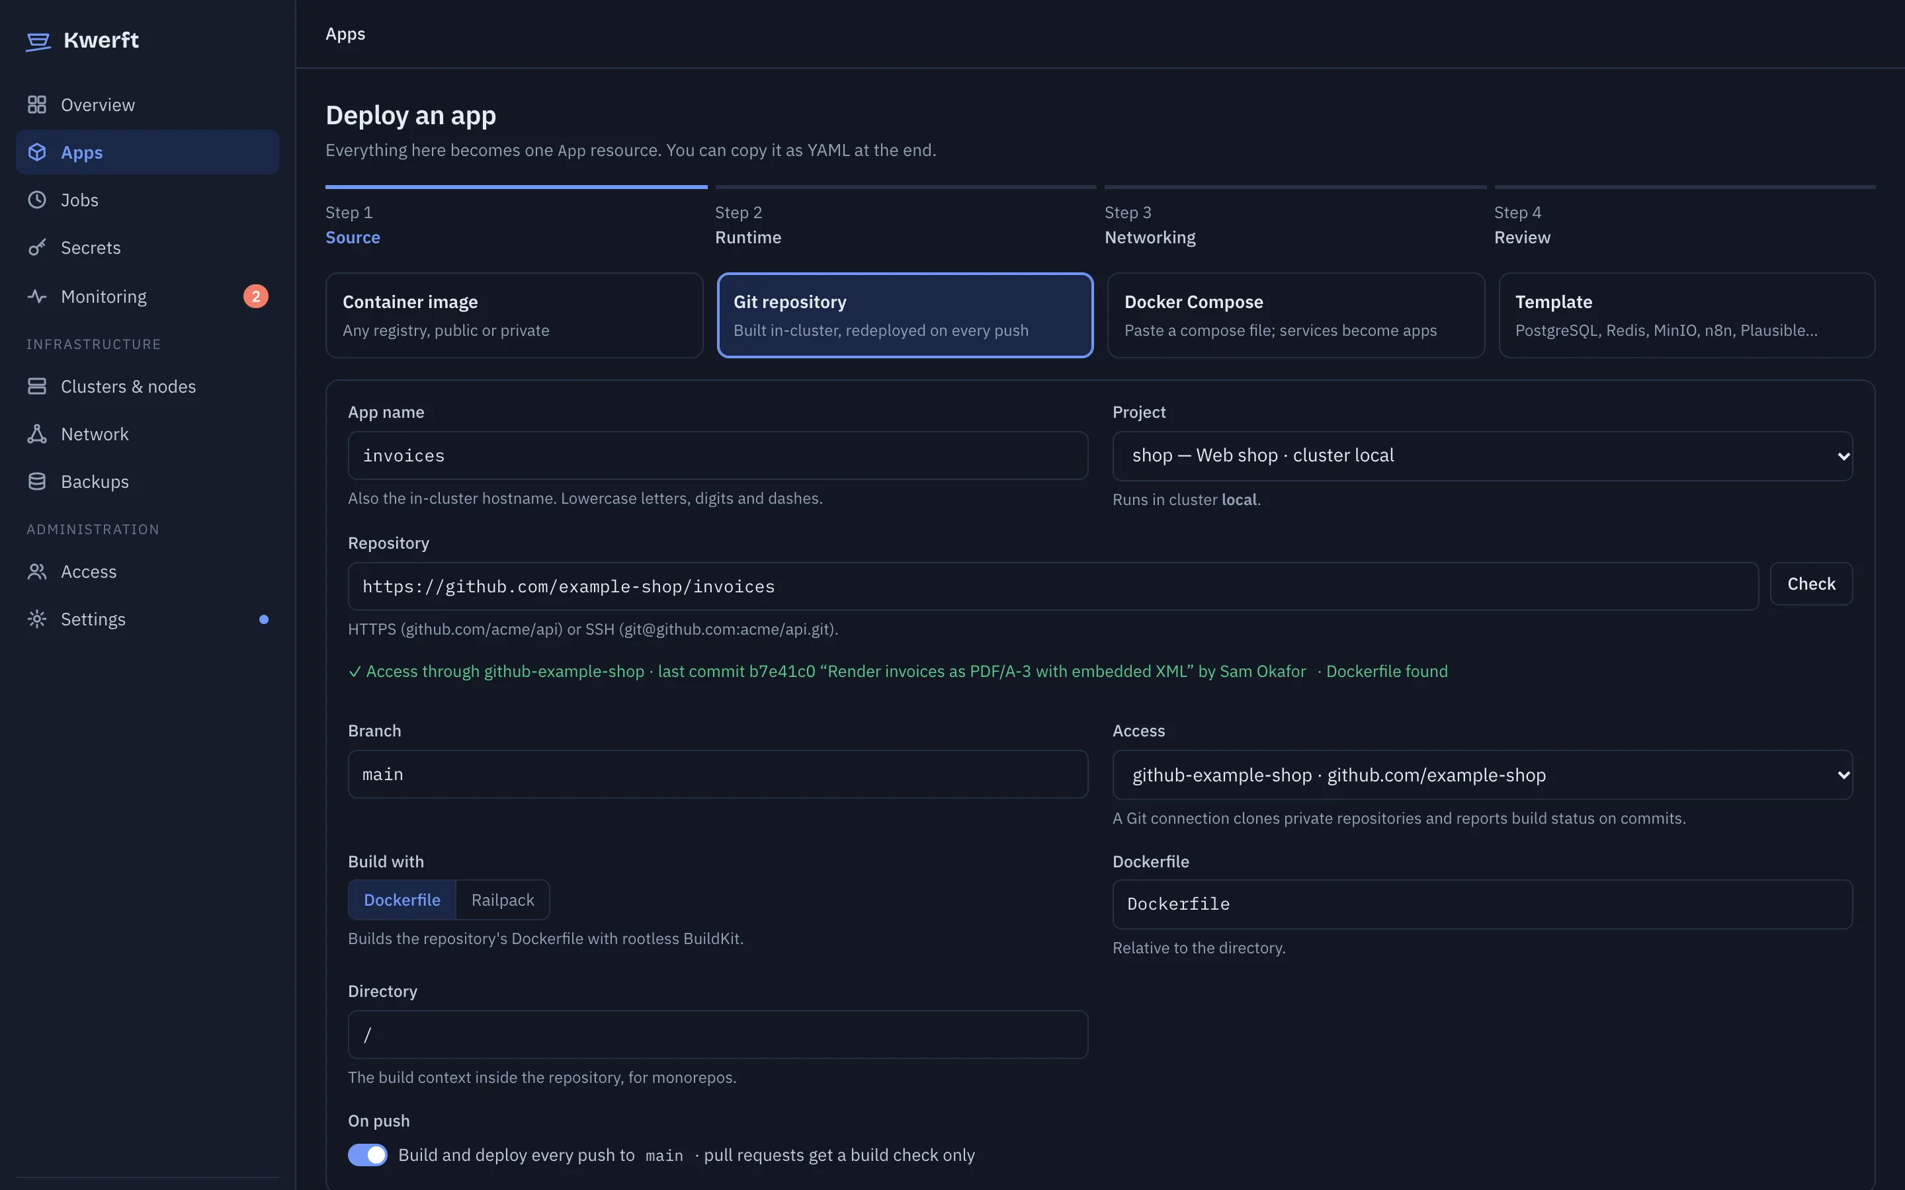Click the Directory input field
This screenshot has height=1190, width=1905.
(x=718, y=1035)
